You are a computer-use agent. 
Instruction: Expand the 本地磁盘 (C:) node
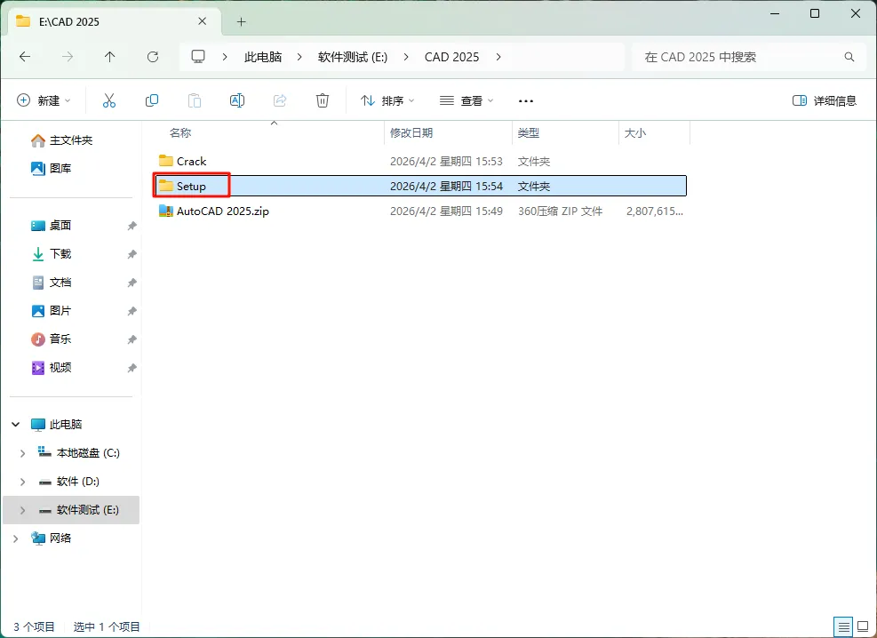tap(22, 453)
